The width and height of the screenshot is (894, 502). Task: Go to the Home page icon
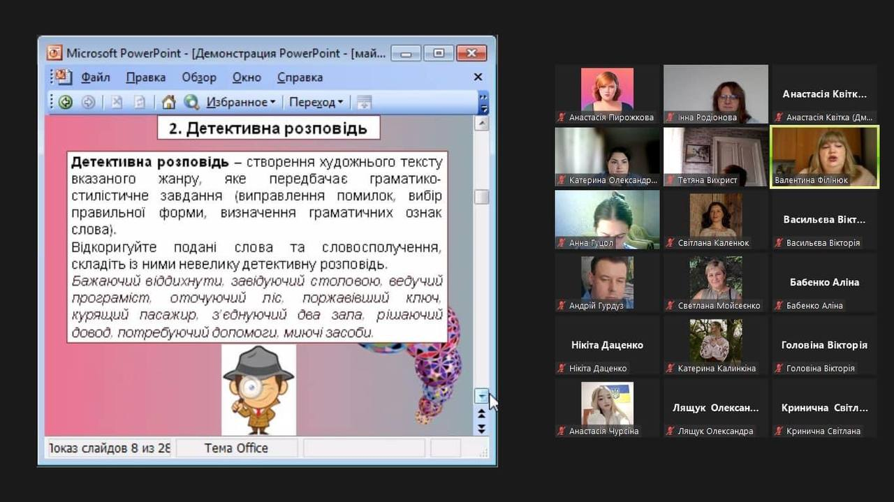click(x=168, y=103)
